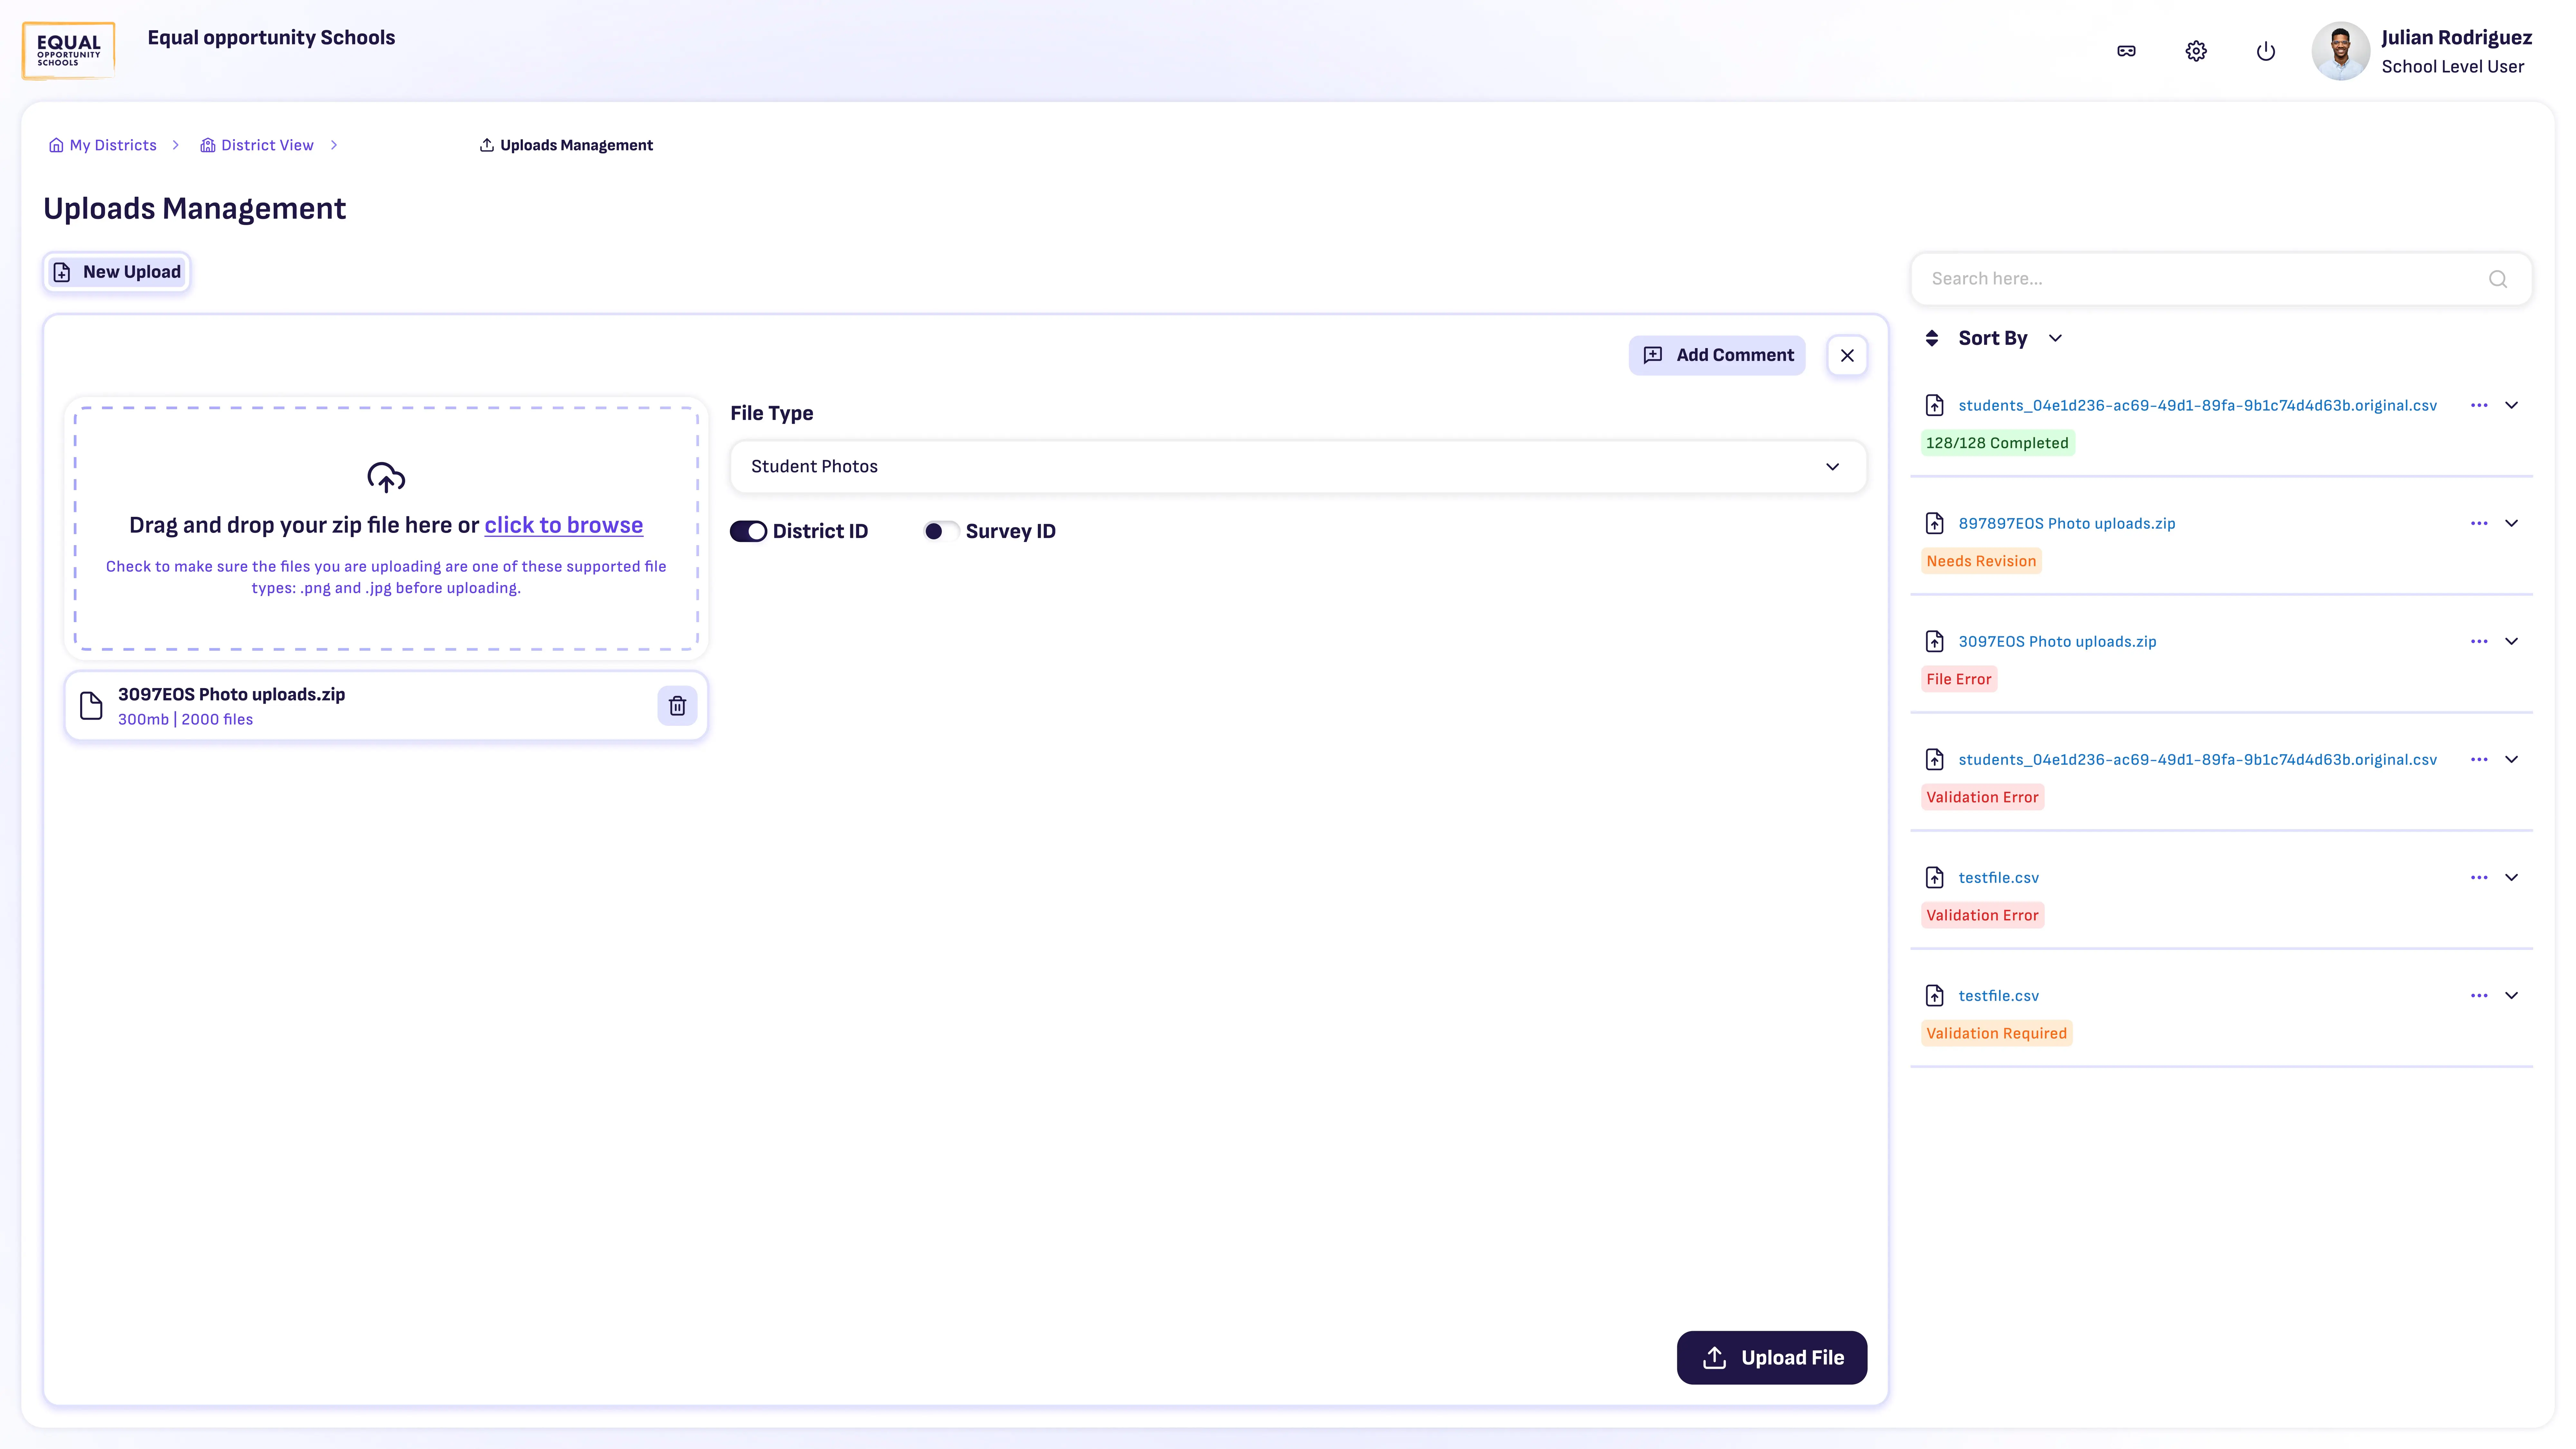Image resolution: width=2576 pixels, height=1449 pixels.
Task: Click the 'click to browse' link
Action: click(x=564, y=525)
